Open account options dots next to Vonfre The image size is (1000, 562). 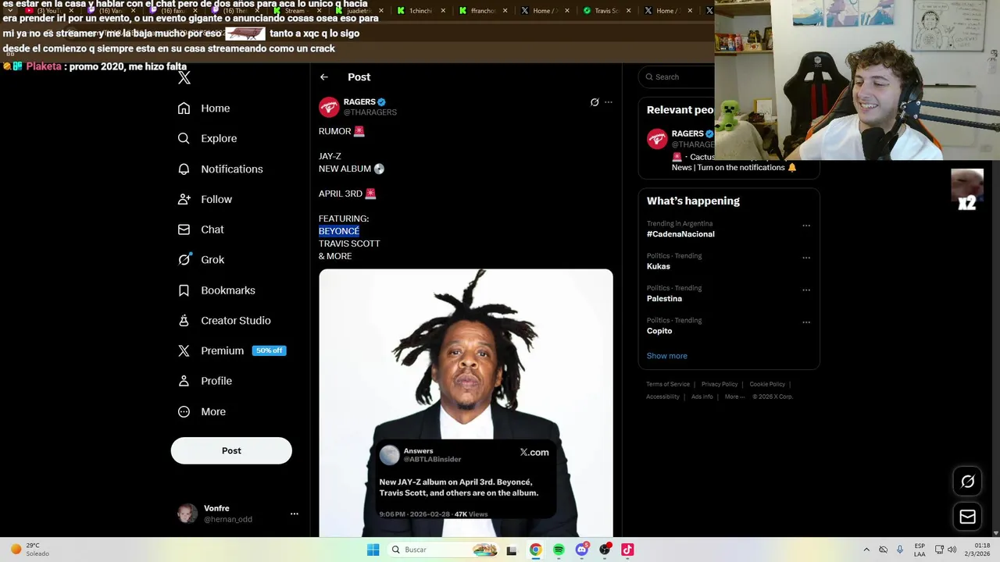point(295,514)
